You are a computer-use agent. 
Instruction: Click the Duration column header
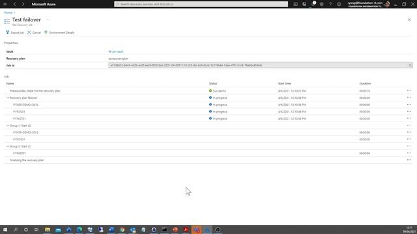click(365, 84)
